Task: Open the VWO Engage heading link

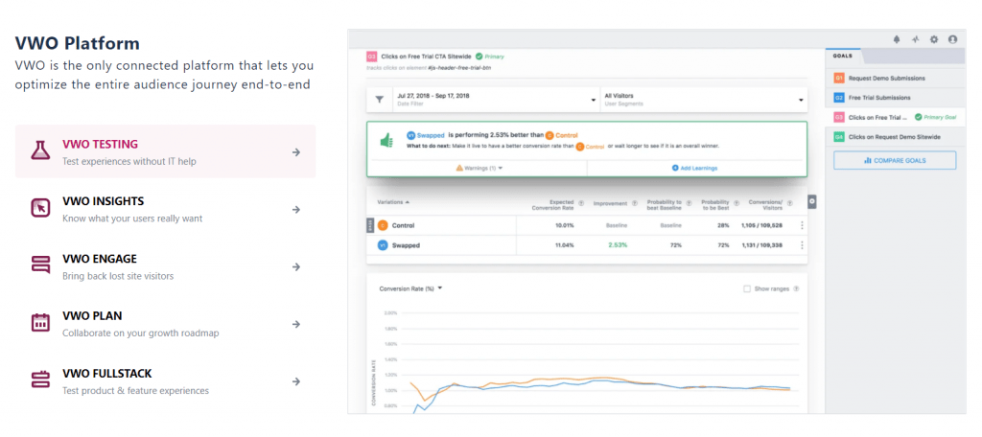Action: tap(100, 259)
